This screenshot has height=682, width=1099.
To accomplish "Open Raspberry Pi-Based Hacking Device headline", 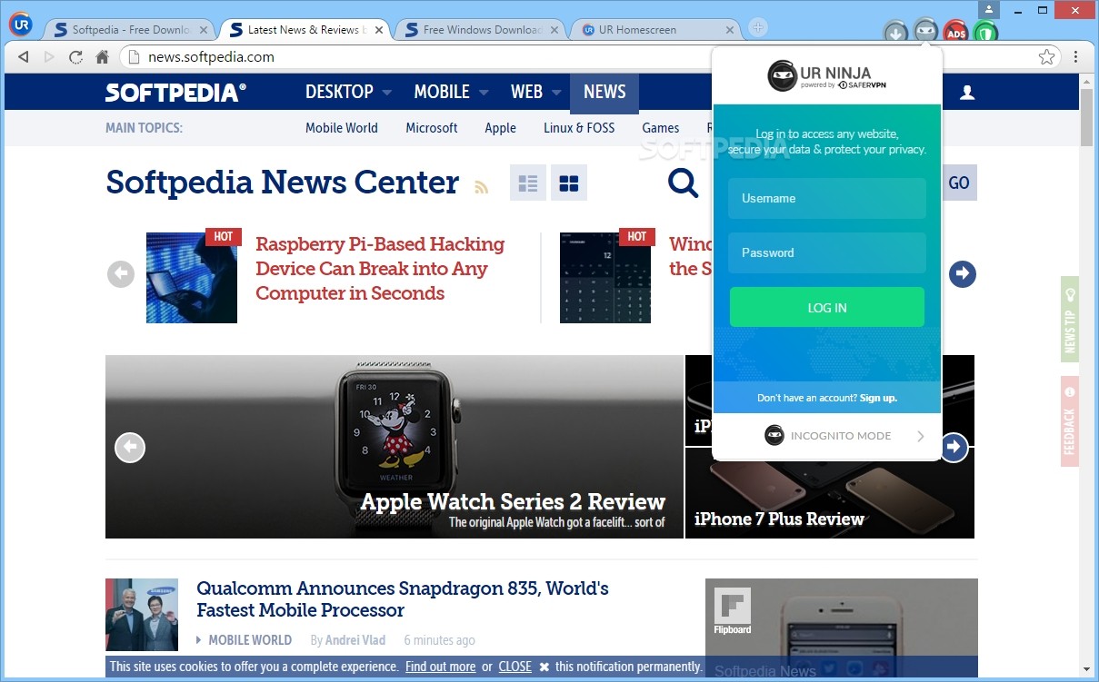I will coord(380,269).
